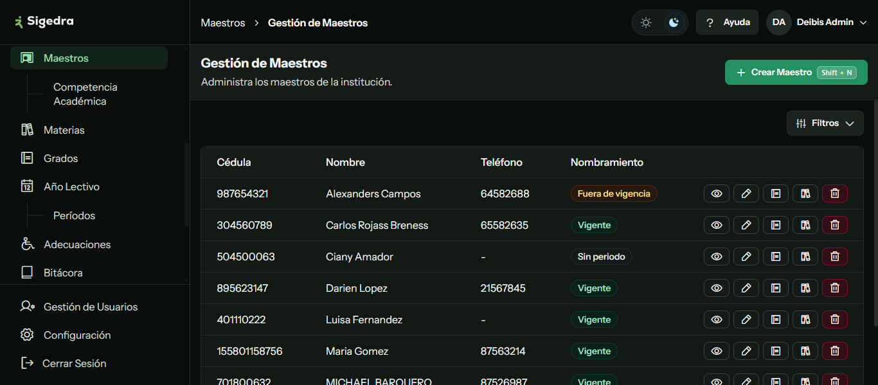Edit Alexanders Campos with the pencil icon
The image size is (878, 385).
click(x=746, y=193)
